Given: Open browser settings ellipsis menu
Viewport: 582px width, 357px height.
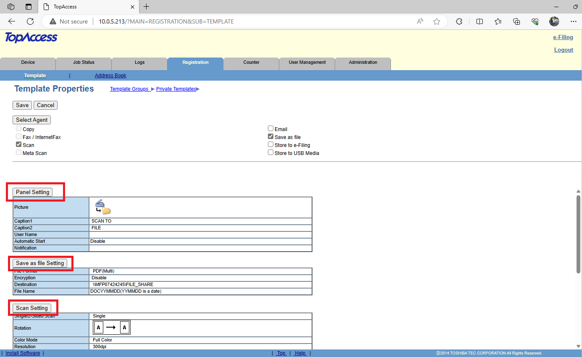Looking at the screenshot, I should pyautogui.click(x=573, y=21).
